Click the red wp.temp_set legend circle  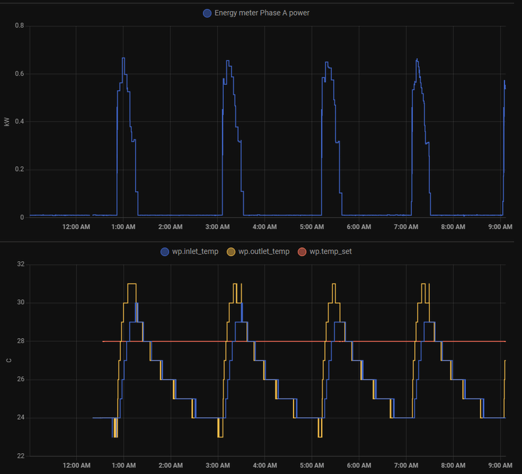point(302,252)
